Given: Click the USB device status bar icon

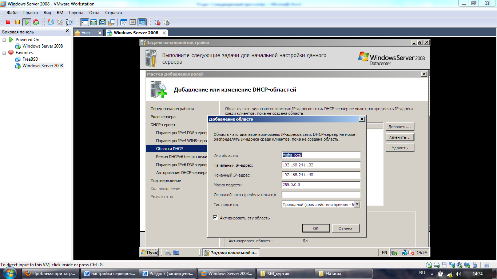Looking at the screenshot, I should pos(475,265).
